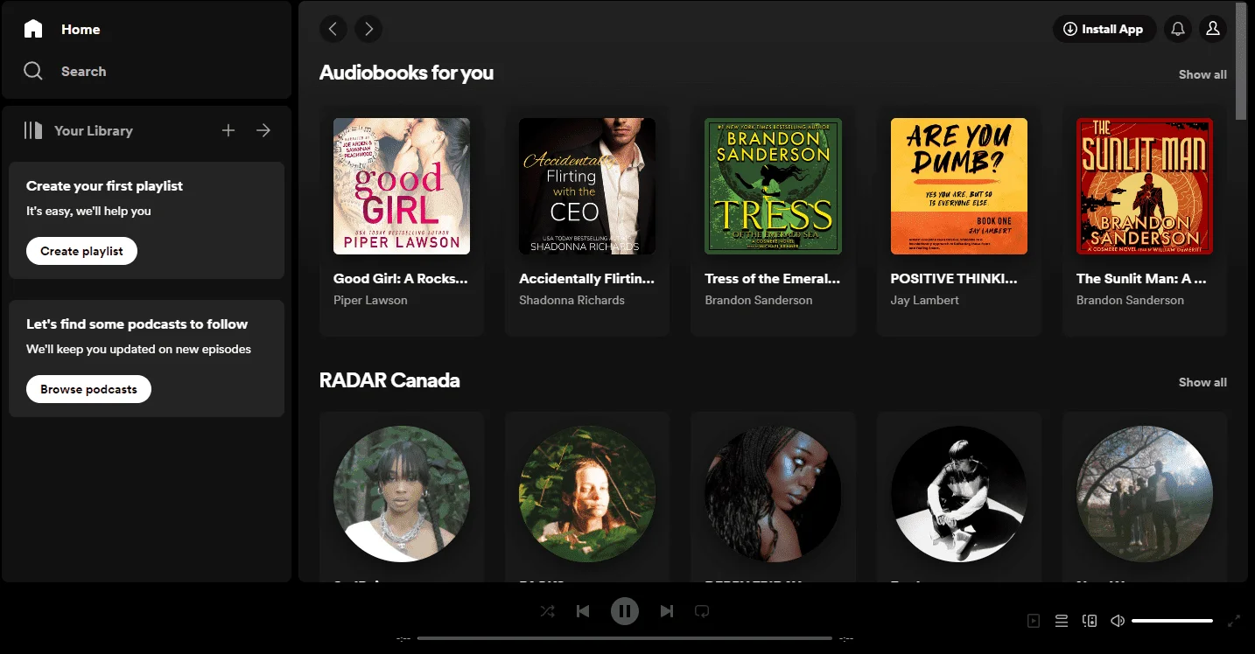
Task: Go back with the left chevron
Action: point(333,29)
